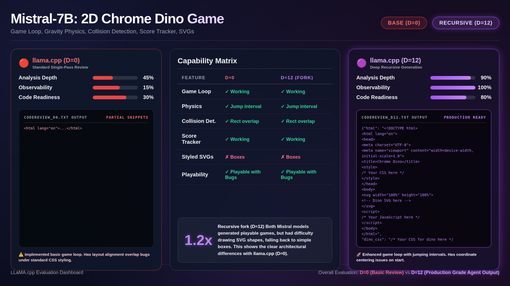Click the D=0 (Basic Review) footer text
The image size is (510, 286).
pos(382,273)
